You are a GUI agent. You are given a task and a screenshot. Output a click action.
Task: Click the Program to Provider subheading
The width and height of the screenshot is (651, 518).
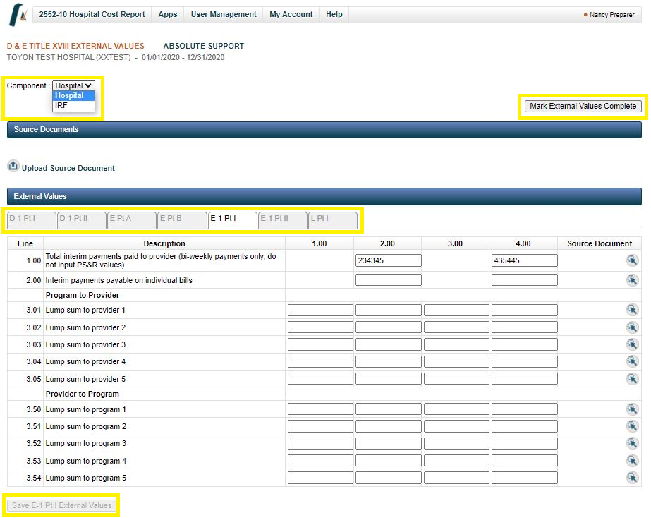pyautogui.click(x=83, y=296)
